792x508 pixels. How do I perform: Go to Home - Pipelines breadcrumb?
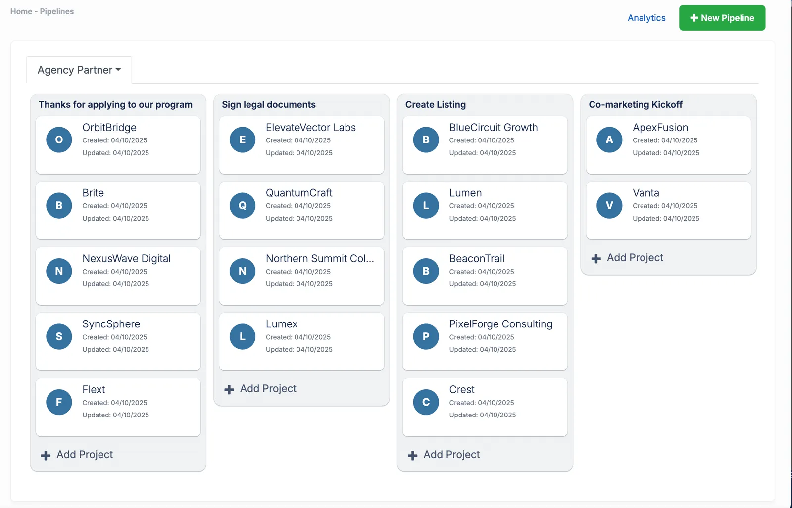(x=42, y=11)
